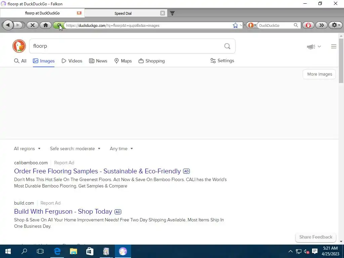This screenshot has height=258, width=344.
Task: Open the Home page button
Action: coord(46,25)
